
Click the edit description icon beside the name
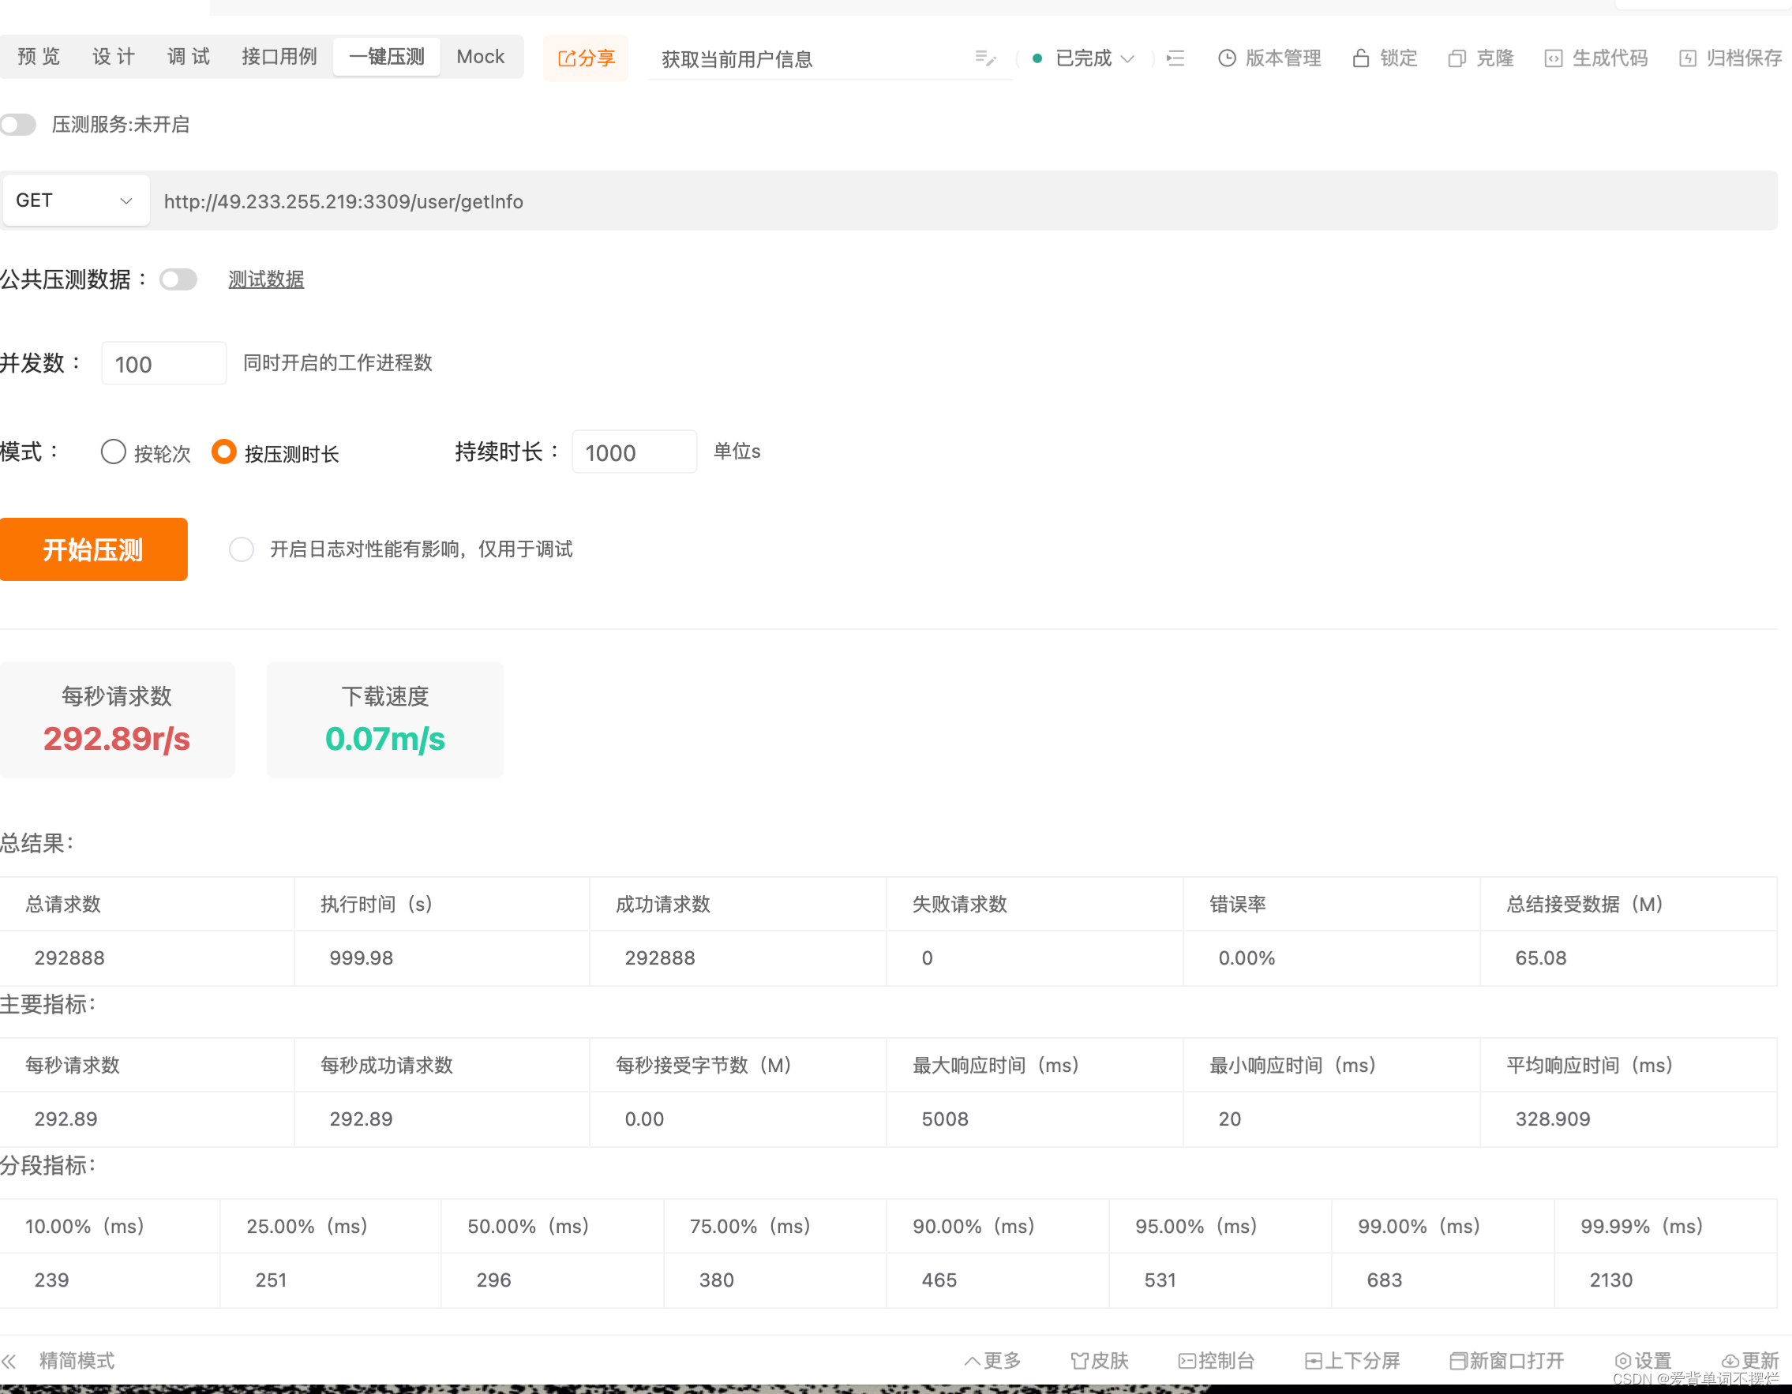tap(984, 58)
